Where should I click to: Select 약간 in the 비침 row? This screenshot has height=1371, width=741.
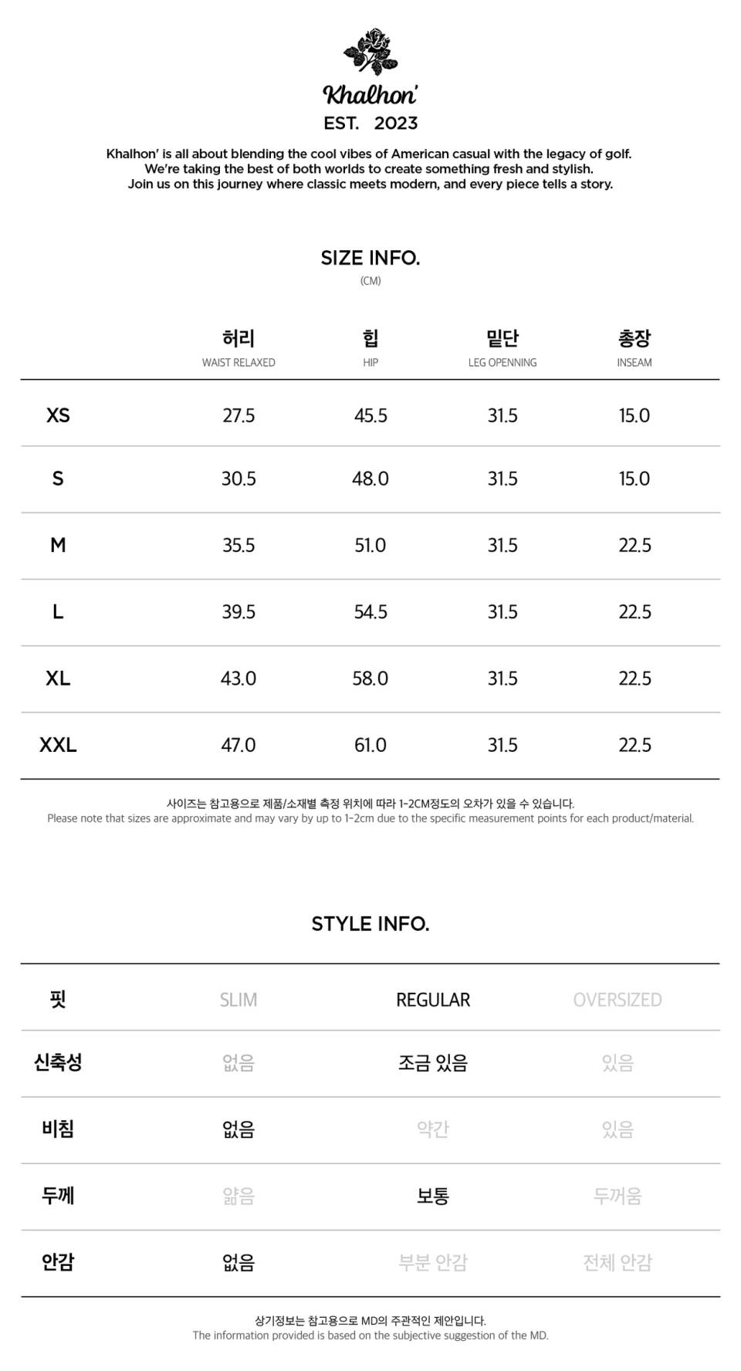coord(433,1129)
